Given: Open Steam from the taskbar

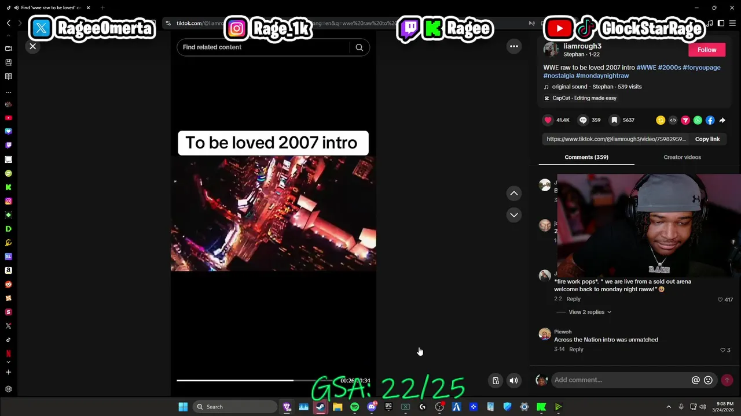Looking at the screenshot, I should [x=320, y=407].
